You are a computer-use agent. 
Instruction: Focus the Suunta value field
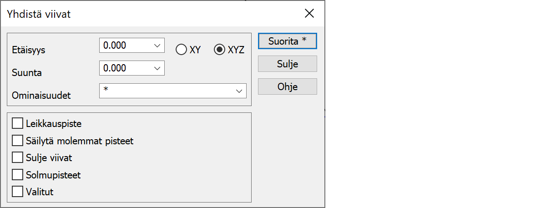click(x=125, y=68)
